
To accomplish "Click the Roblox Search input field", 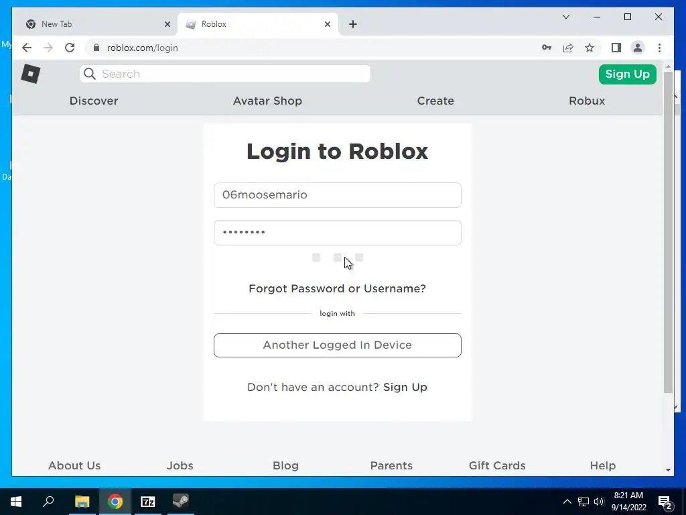I will click(225, 74).
